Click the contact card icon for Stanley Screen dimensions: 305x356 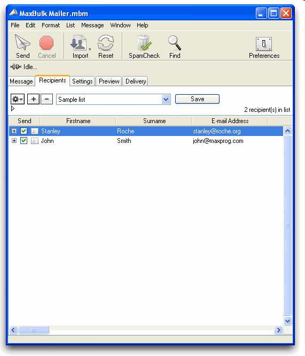click(x=34, y=131)
